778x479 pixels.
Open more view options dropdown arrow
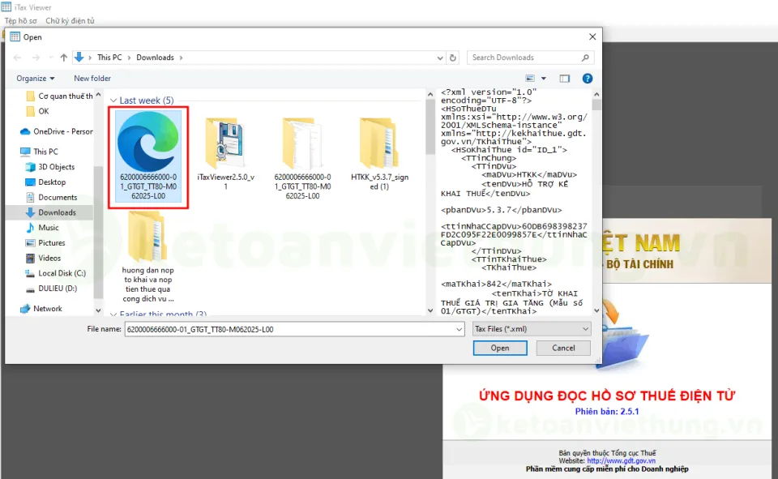pos(543,79)
